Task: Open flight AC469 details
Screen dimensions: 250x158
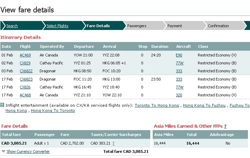Action: (x=25, y=55)
